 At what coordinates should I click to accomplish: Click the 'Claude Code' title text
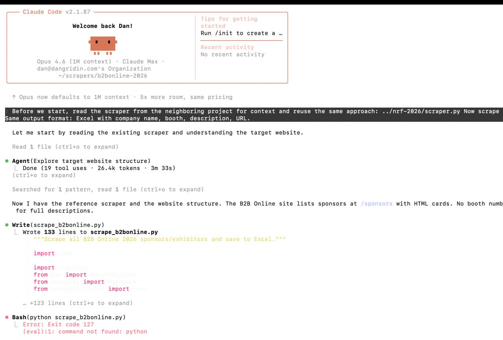42,12
